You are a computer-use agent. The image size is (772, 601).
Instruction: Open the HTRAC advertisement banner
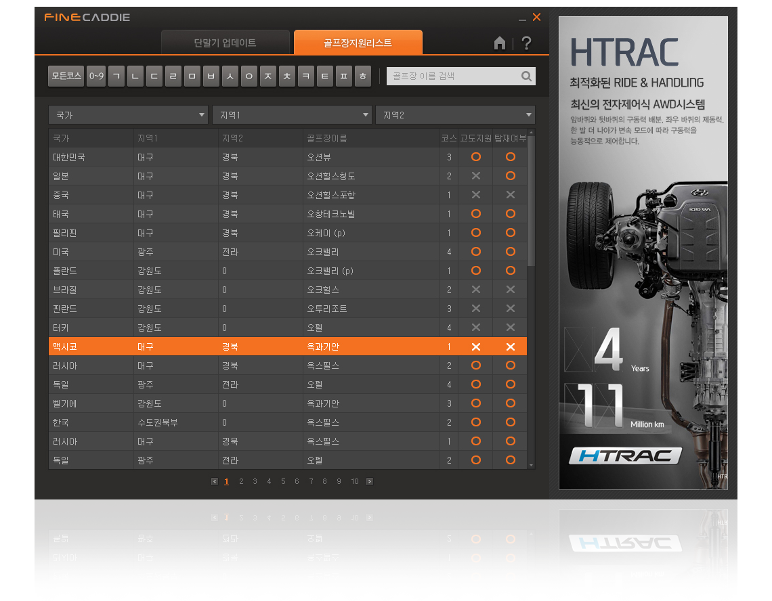(x=643, y=253)
